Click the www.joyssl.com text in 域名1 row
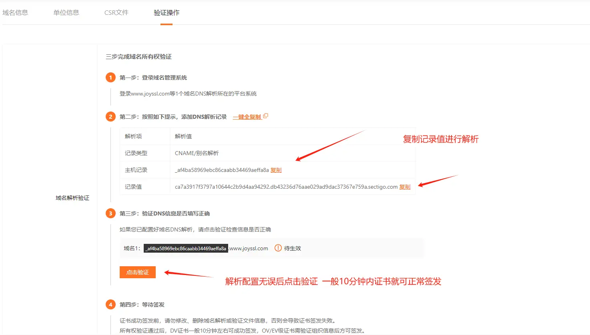The width and height of the screenshot is (590, 335). pos(249,248)
